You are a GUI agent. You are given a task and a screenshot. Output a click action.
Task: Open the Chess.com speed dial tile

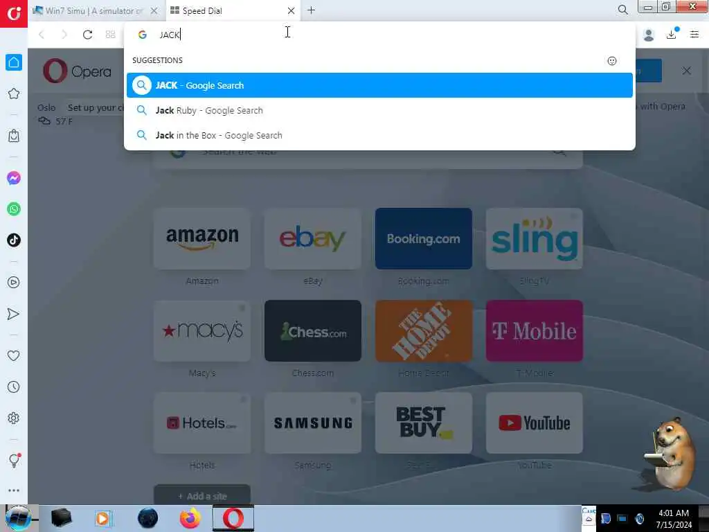pyautogui.click(x=313, y=330)
